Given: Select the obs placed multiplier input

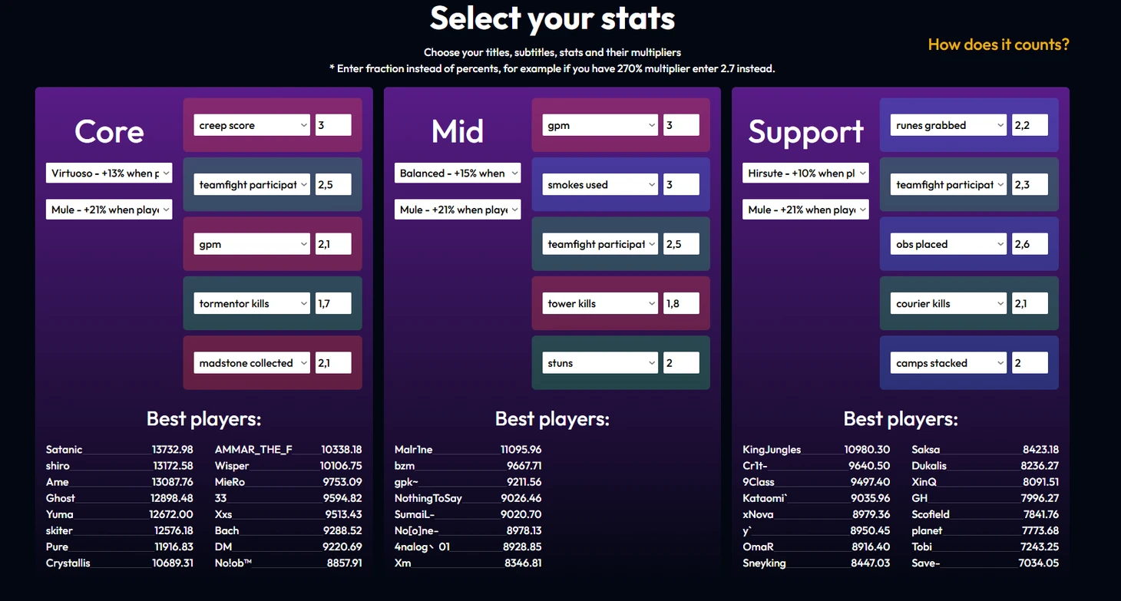Looking at the screenshot, I should pyautogui.click(x=1030, y=244).
